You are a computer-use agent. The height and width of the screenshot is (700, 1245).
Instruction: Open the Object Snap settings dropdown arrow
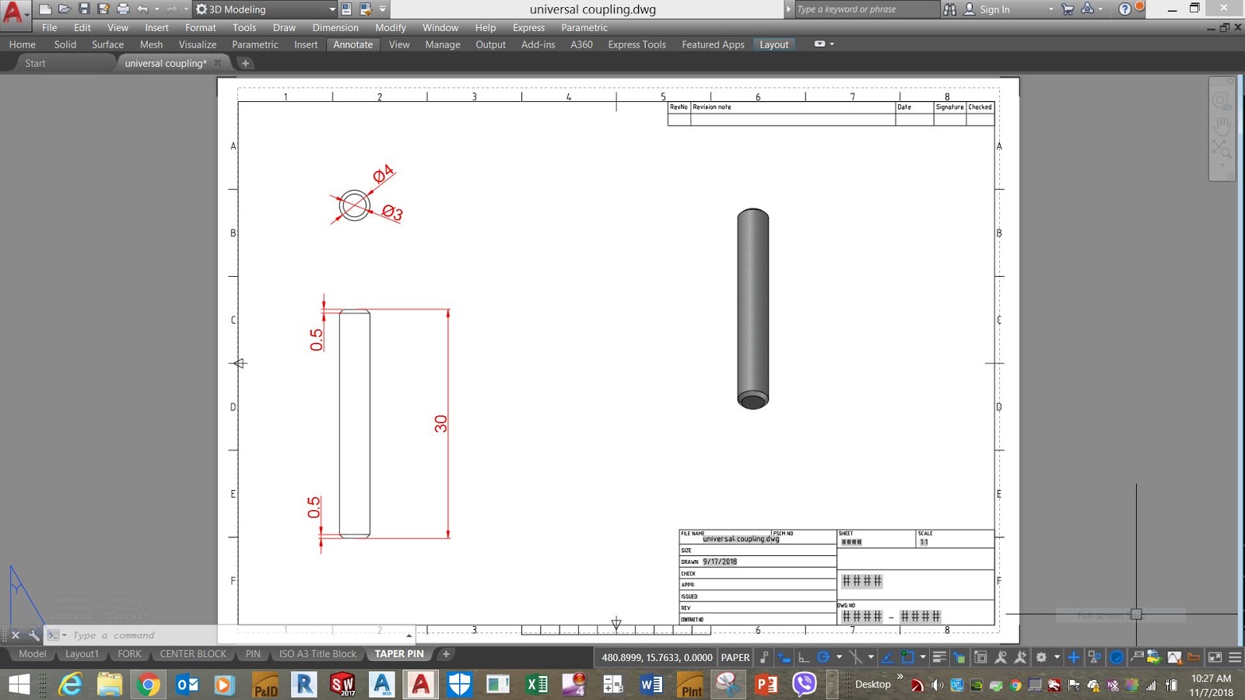coord(922,657)
